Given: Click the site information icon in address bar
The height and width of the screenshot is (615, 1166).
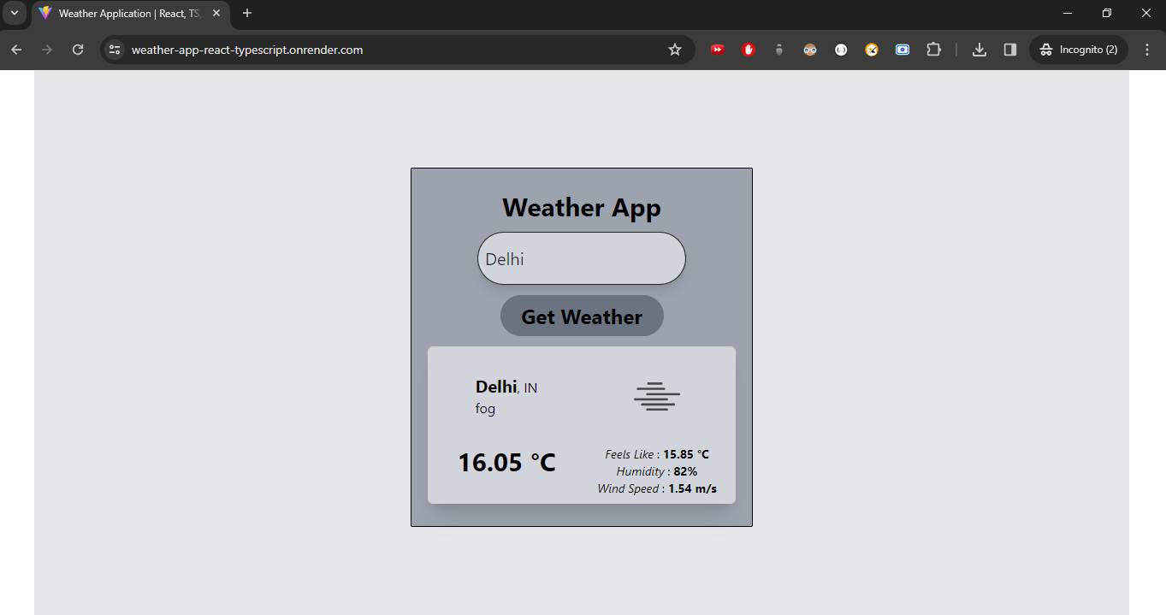Looking at the screenshot, I should 114,50.
